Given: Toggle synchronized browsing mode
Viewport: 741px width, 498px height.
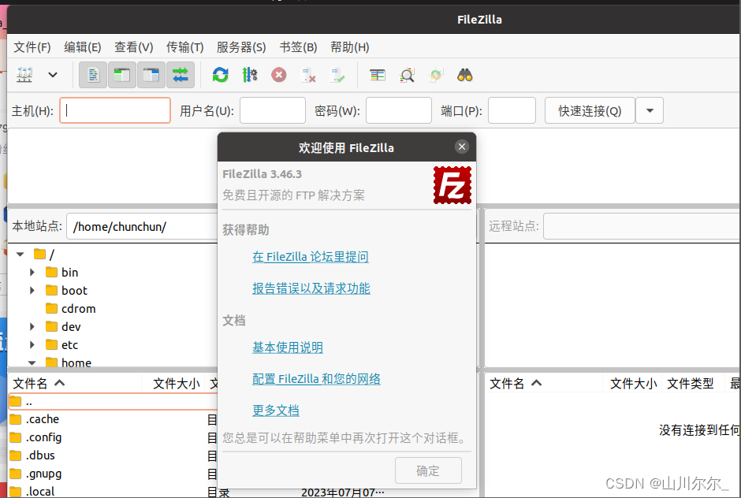Looking at the screenshot, I should (x=435, y=75).
